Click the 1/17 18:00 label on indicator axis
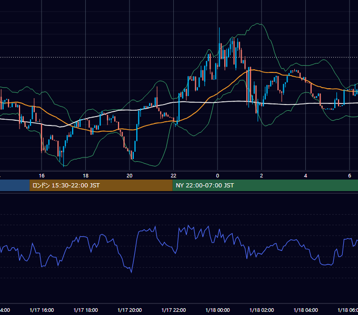This screenshot has height=315, width=358. [86, 310]
